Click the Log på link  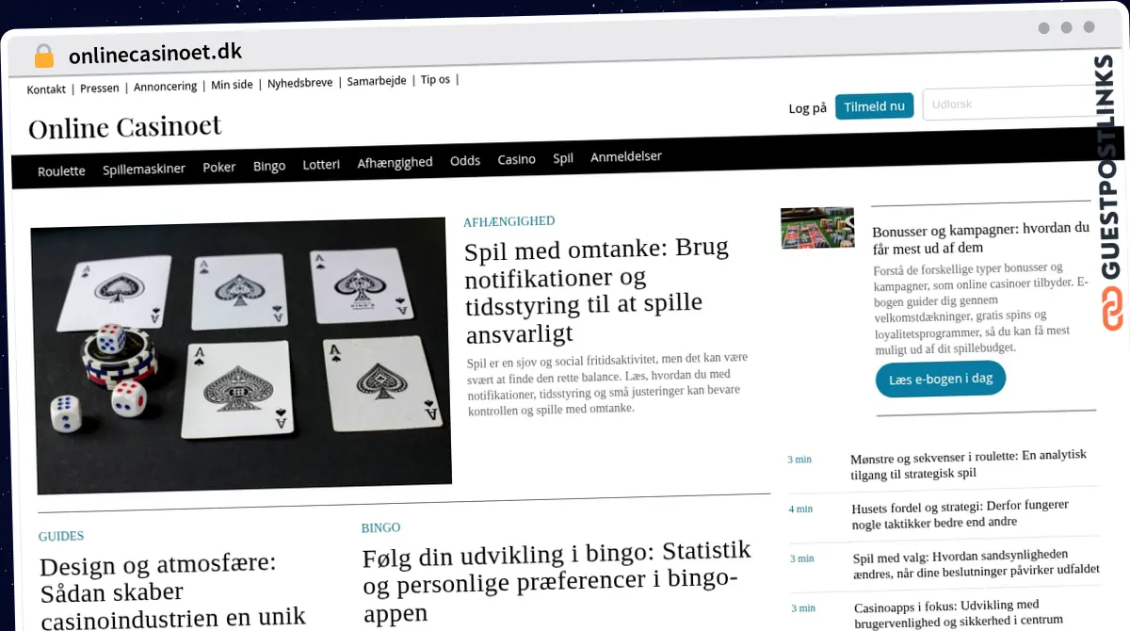[x=807, y=108]
